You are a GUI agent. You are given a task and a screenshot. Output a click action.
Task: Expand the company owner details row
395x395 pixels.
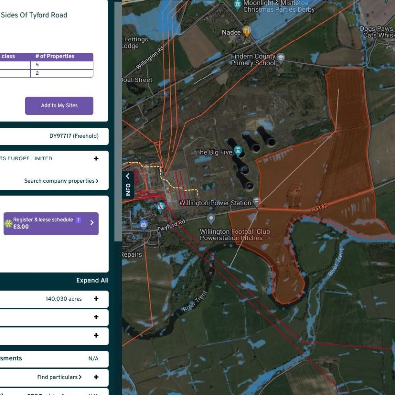96,158
